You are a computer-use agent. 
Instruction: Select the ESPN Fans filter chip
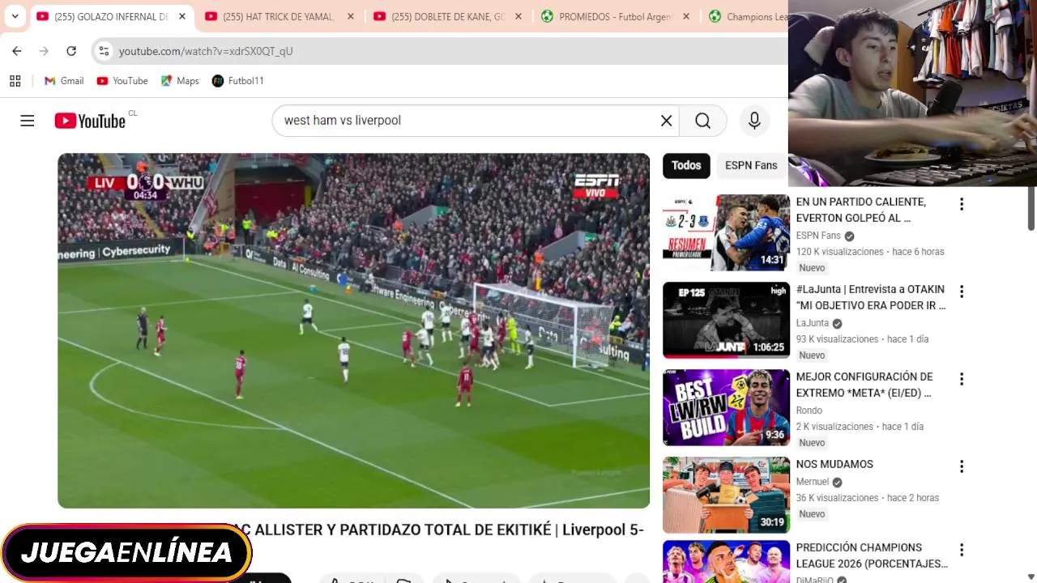[751, 165]
